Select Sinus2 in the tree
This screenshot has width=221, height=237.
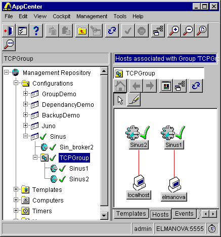79,179
